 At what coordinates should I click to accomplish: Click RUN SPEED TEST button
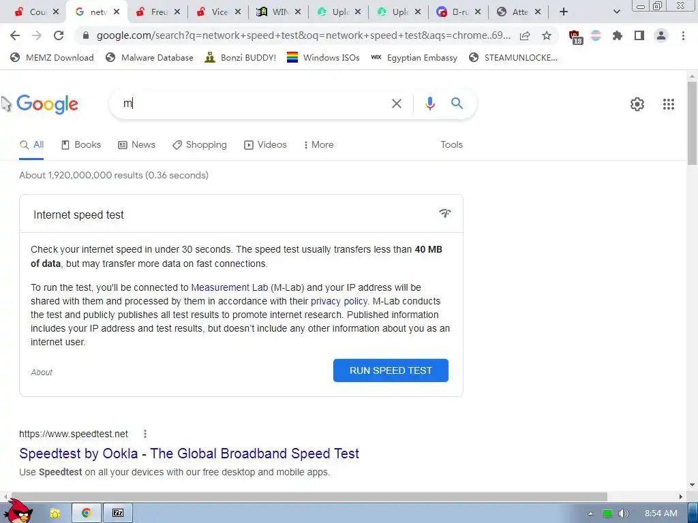click(391, 370)
